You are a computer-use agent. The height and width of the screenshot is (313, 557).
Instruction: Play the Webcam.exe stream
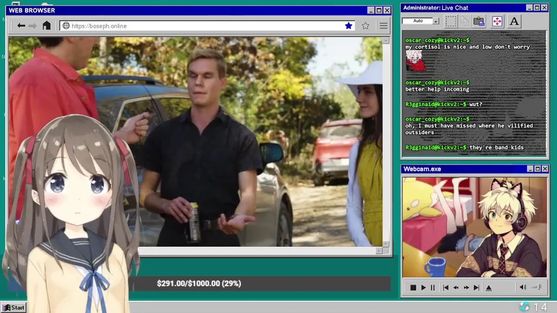[x=423, y=287]
